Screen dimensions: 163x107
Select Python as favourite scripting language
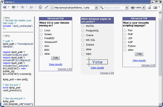click(x=125, y=46)
